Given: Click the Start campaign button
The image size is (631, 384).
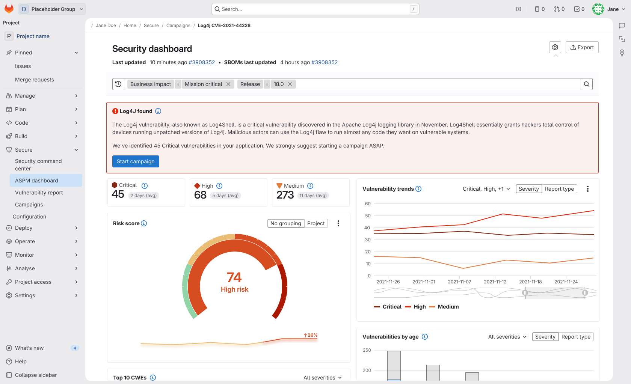Looking at the screenshot, I should (x=136, y=161).
